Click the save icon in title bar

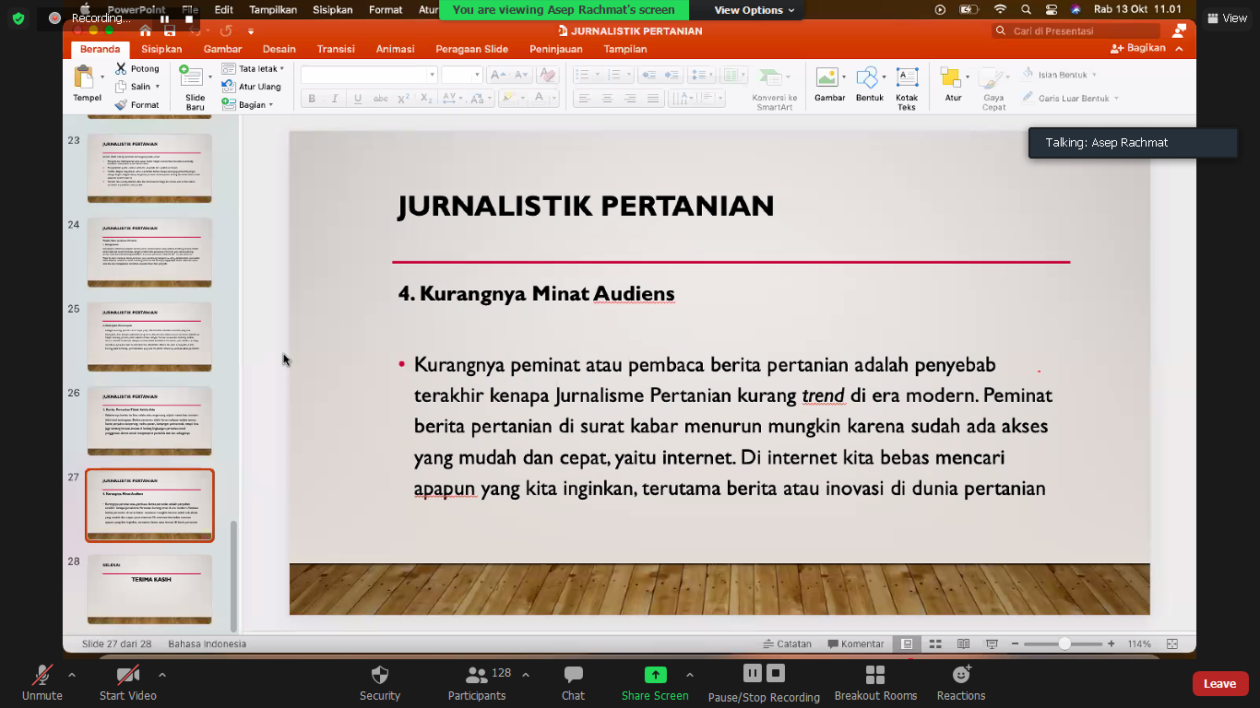[170, 30]
